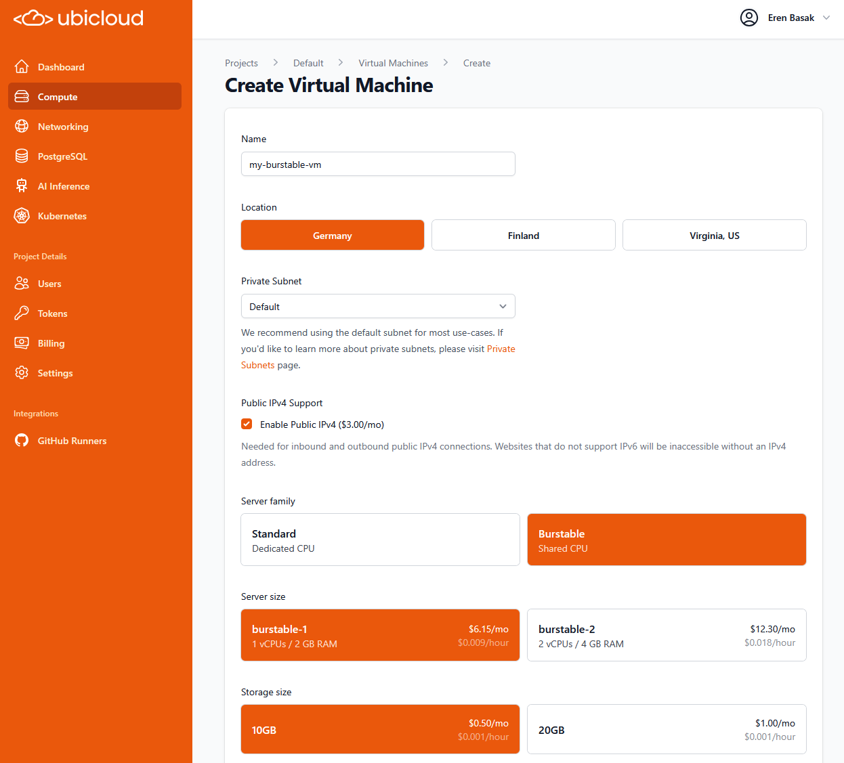Viewport: 844px width, 763px height.
Task: Select 10GB storage size
Action: point(380,729)
